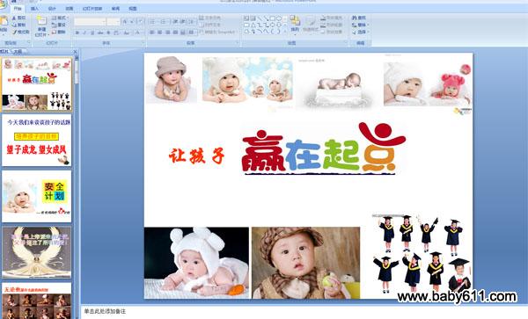The image size is (528, 319).
Task: Click the Paste icon in the clipboard group
Action: [x=4, y=21]
